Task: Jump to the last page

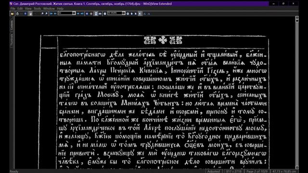Action: pyautogui.click(x=82, y=13)
